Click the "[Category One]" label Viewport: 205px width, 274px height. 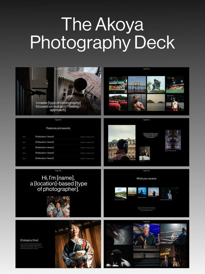pyautogui.click(x=29, y=240)
